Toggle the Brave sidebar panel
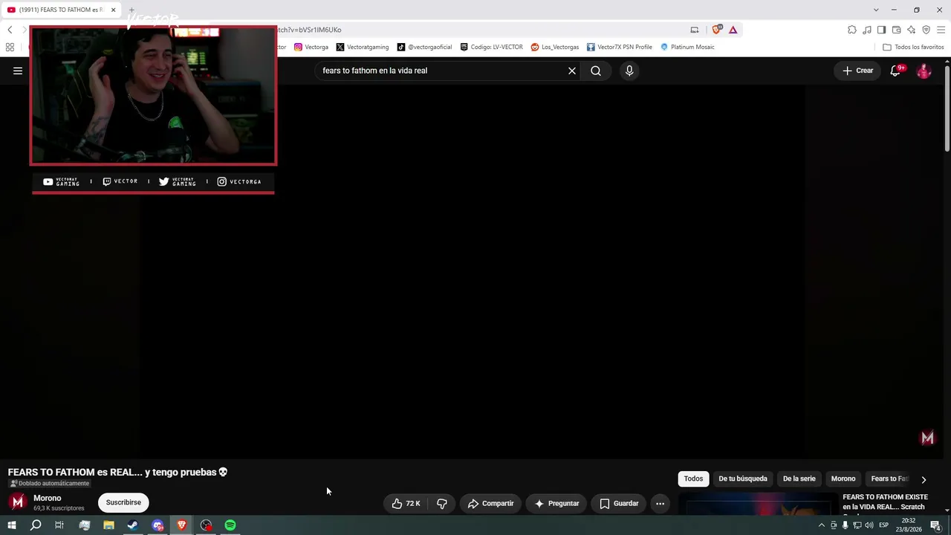The width and height of the screenshot is (951, 535). click(881, 30)
